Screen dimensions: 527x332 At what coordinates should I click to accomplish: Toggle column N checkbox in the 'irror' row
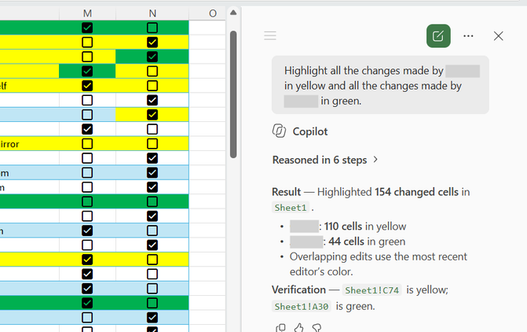pos(152,144)
